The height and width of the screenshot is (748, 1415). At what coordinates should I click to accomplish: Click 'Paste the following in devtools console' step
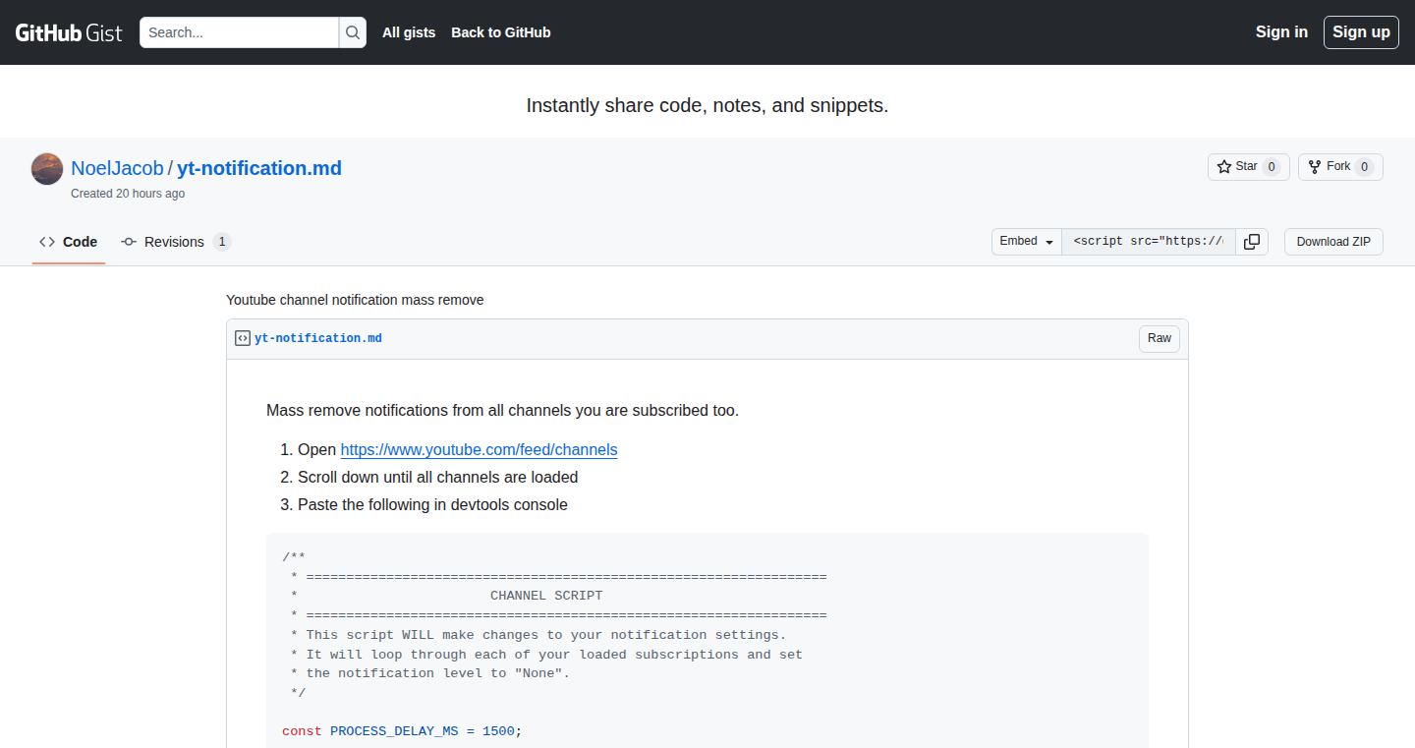pyautogui.click(x=432, y=505)
